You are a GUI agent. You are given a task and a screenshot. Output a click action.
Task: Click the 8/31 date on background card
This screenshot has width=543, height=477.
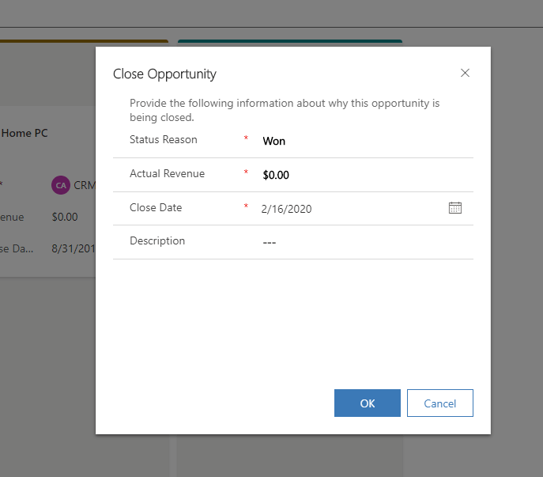tap(74, 248)
